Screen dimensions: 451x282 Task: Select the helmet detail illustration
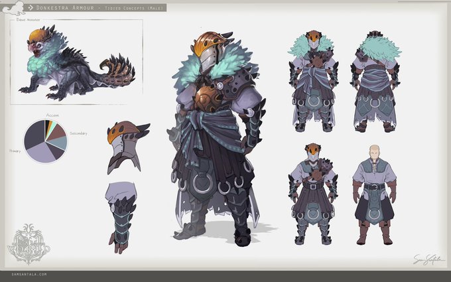click(127, 147)
